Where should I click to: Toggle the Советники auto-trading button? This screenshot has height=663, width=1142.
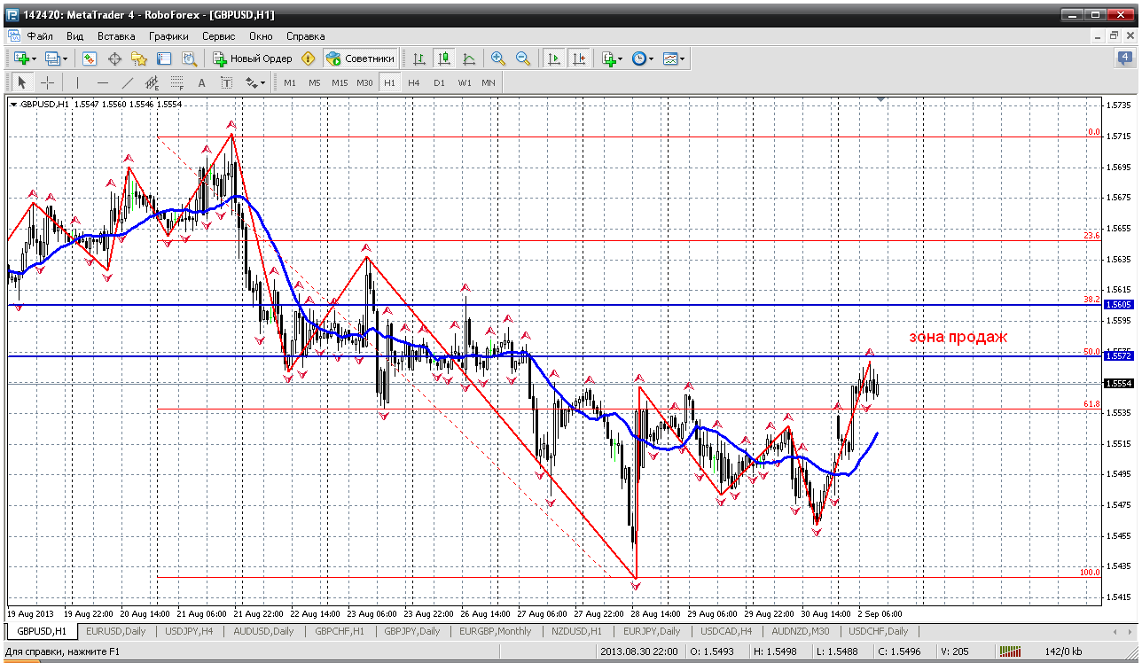click(x=360, y=58)
